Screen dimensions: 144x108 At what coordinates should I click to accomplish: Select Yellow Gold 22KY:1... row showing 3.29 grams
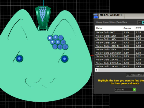click(119, 56)
